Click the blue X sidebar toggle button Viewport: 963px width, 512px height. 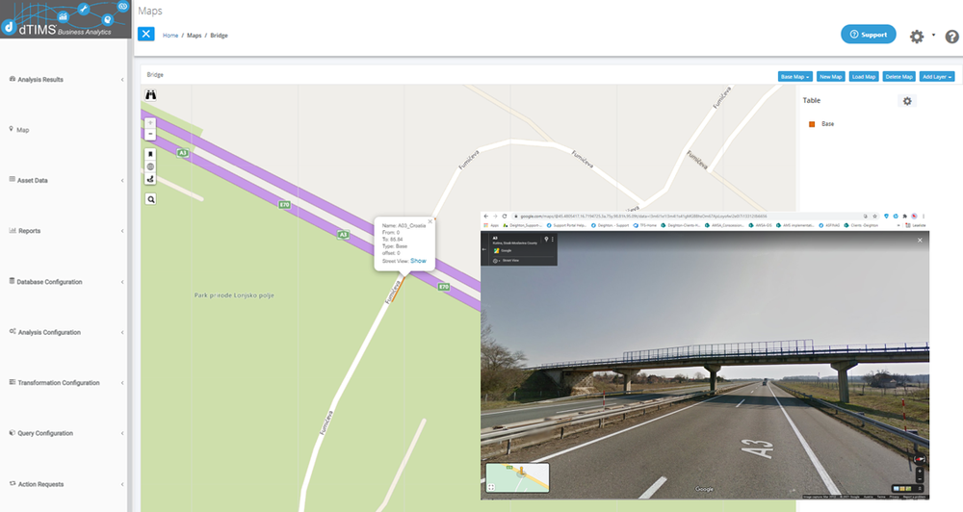pyautogui.click(x=146, y=34)
